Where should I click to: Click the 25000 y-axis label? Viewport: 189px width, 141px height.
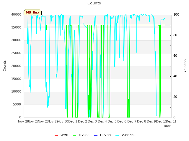pyautogui.click(x=16, y=53)
